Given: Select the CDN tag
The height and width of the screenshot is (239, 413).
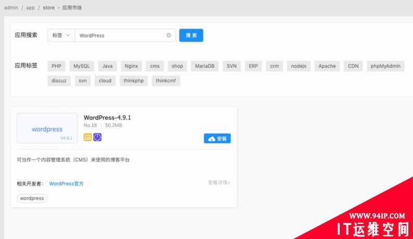Looking at the screenshot, I should pos(353,66).
